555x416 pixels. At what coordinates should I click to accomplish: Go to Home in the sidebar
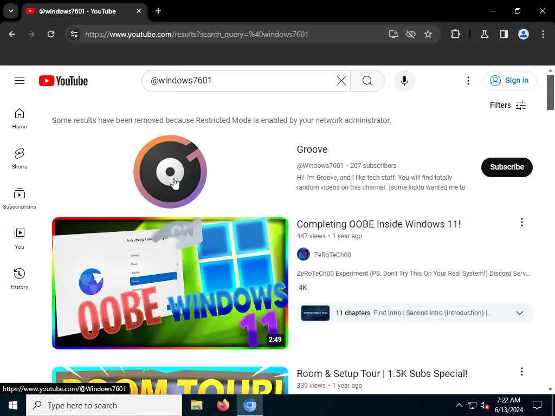(x=20, y=119)
